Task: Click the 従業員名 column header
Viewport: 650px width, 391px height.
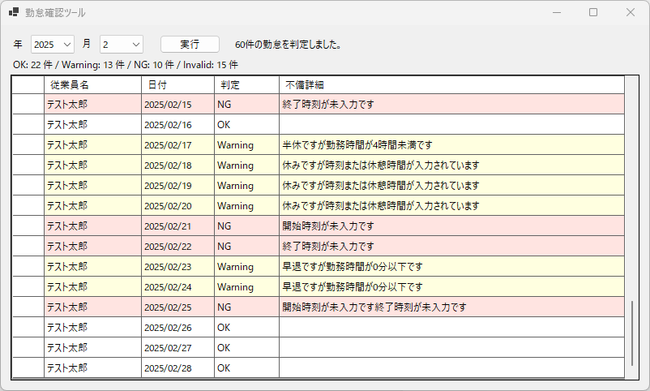Action: [92, 84]
